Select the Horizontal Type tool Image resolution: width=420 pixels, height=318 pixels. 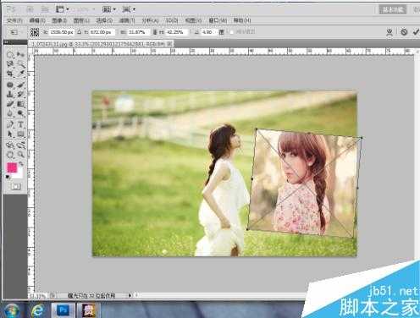coord(20,124)
